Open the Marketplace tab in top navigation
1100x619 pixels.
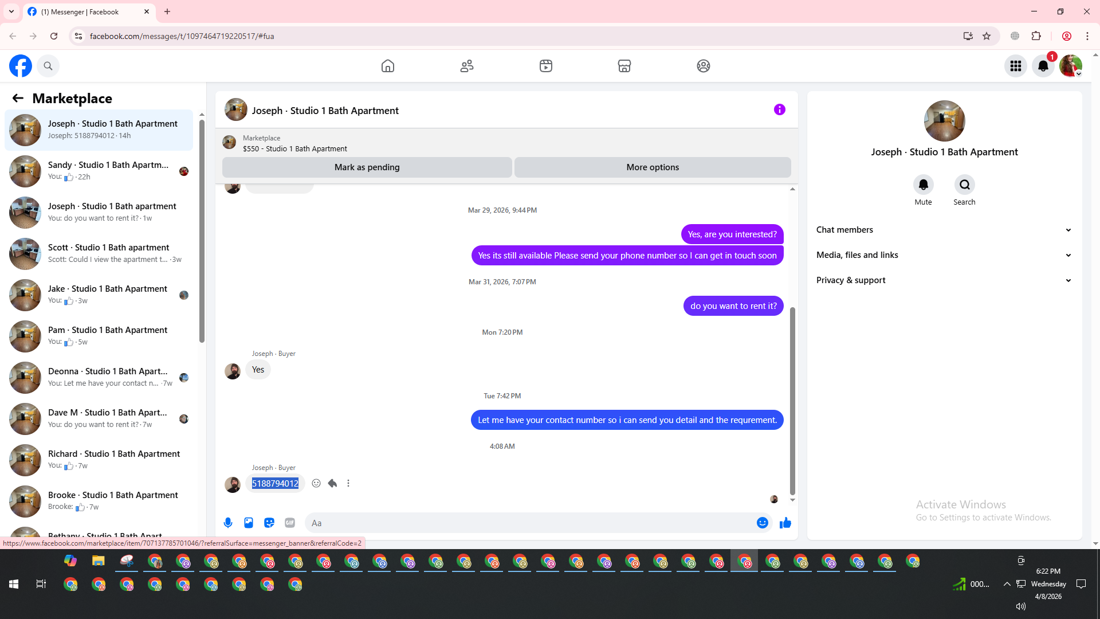click(x=624, y=66)
